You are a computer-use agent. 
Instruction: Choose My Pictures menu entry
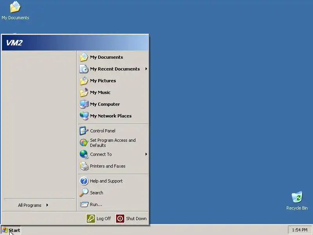tap(113, 81)
